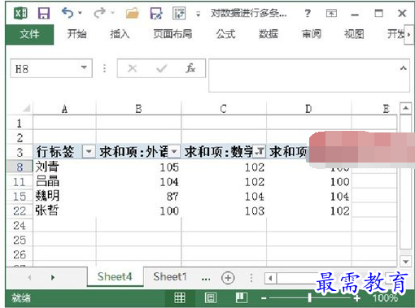Viewport: 415px width, 308px height.
Task: Zoom in with the plus button
Action: [x=357, y=298]
